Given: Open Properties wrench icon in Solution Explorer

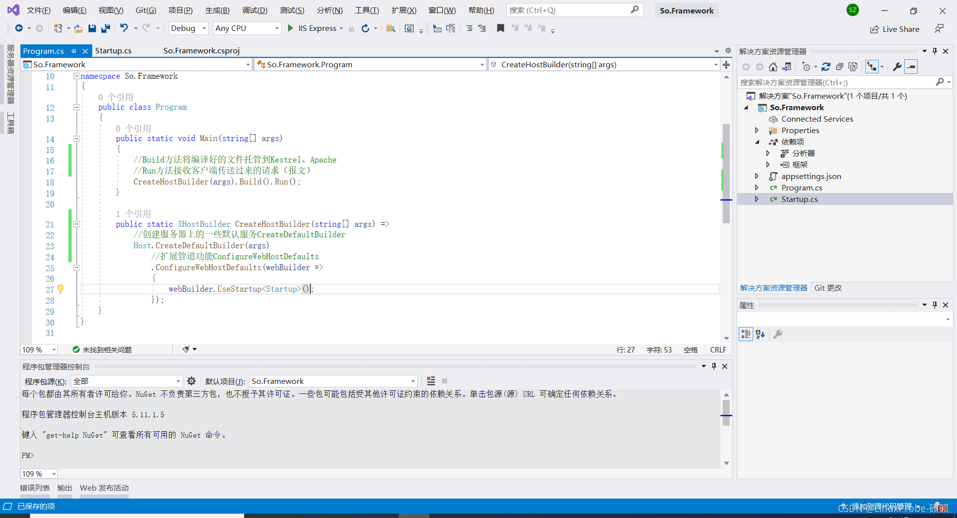Looking at the screenshot, I should 897,67.
